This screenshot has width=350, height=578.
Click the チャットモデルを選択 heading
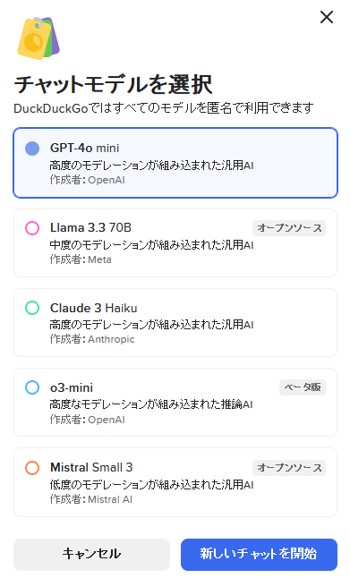coord(113,84)
